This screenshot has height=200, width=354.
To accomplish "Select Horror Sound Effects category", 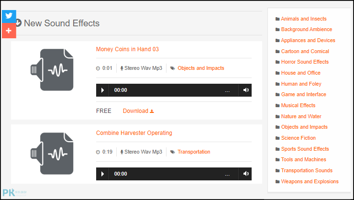I will click(305, 62).
